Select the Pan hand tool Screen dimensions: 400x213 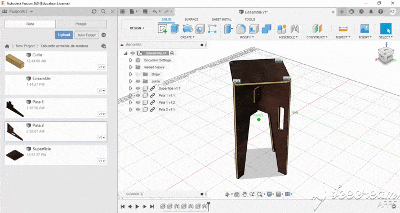point(245,194)
